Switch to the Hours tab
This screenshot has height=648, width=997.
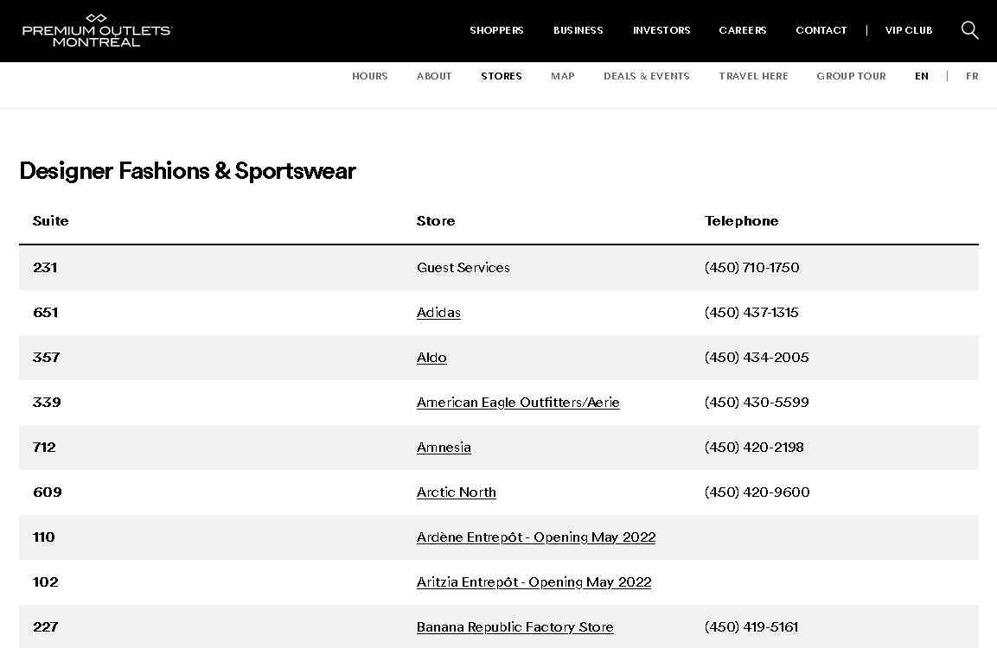pyautogui.click(x=370, y=76)
